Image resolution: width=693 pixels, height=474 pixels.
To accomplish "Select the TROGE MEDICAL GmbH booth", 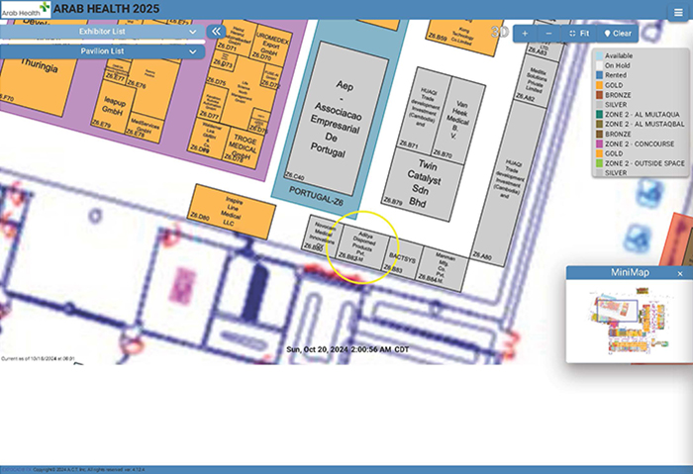I will pos(243,147).
